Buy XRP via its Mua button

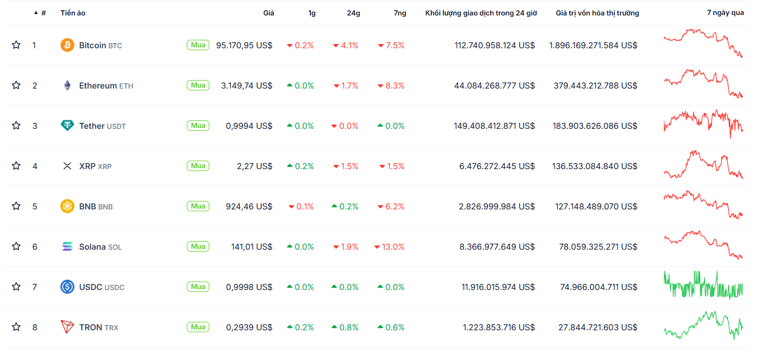click(198, 166)
